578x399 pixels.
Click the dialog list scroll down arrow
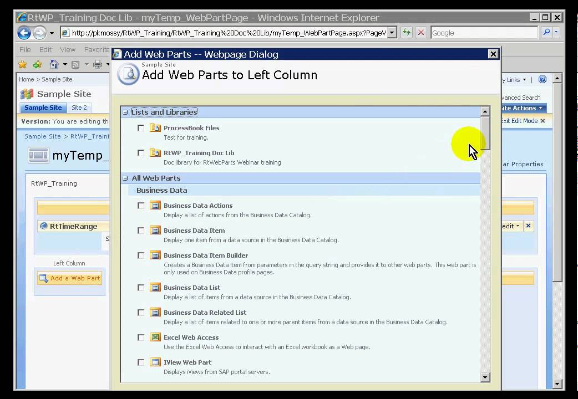(485, 377)
